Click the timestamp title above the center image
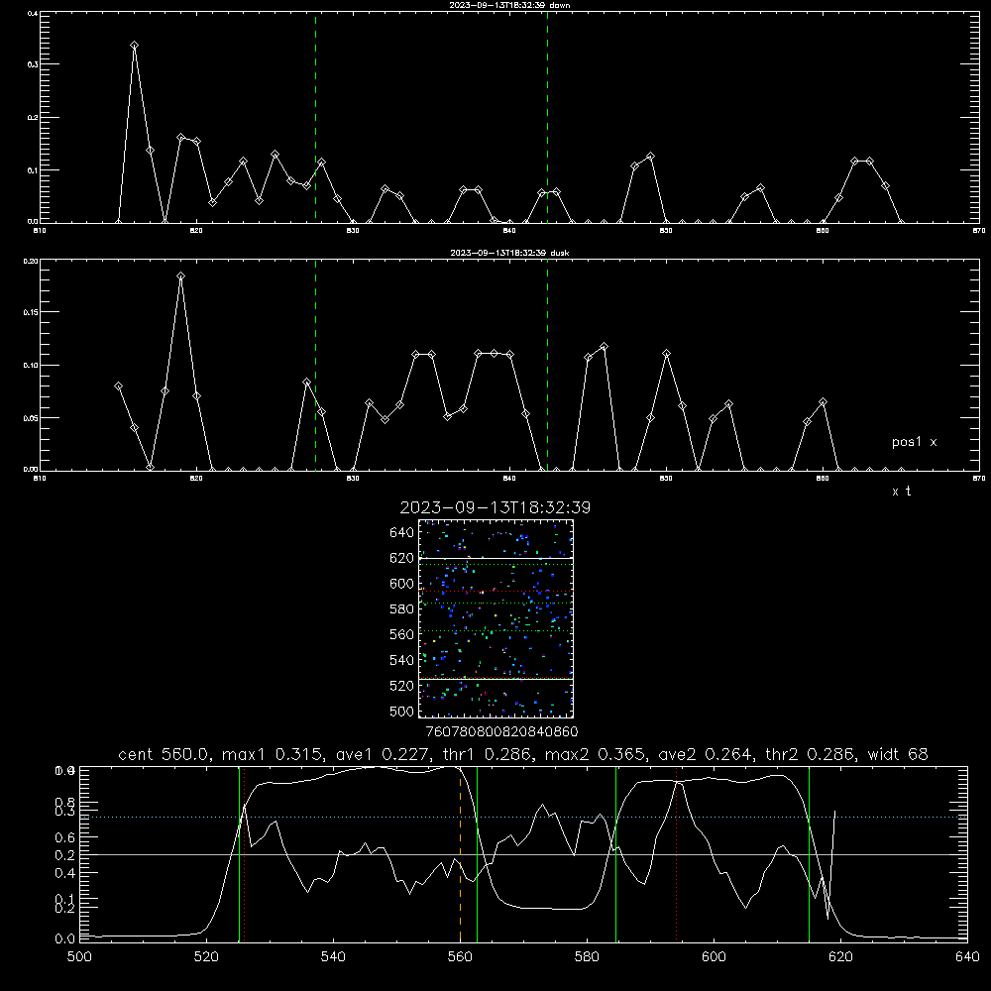This screenshot has width=991, height=991. 495,508
